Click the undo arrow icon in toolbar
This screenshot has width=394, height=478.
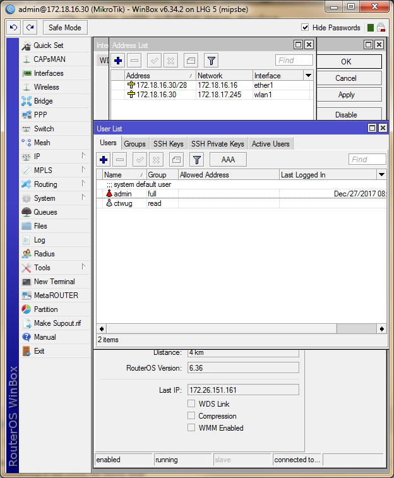click(x=13, y=28)
